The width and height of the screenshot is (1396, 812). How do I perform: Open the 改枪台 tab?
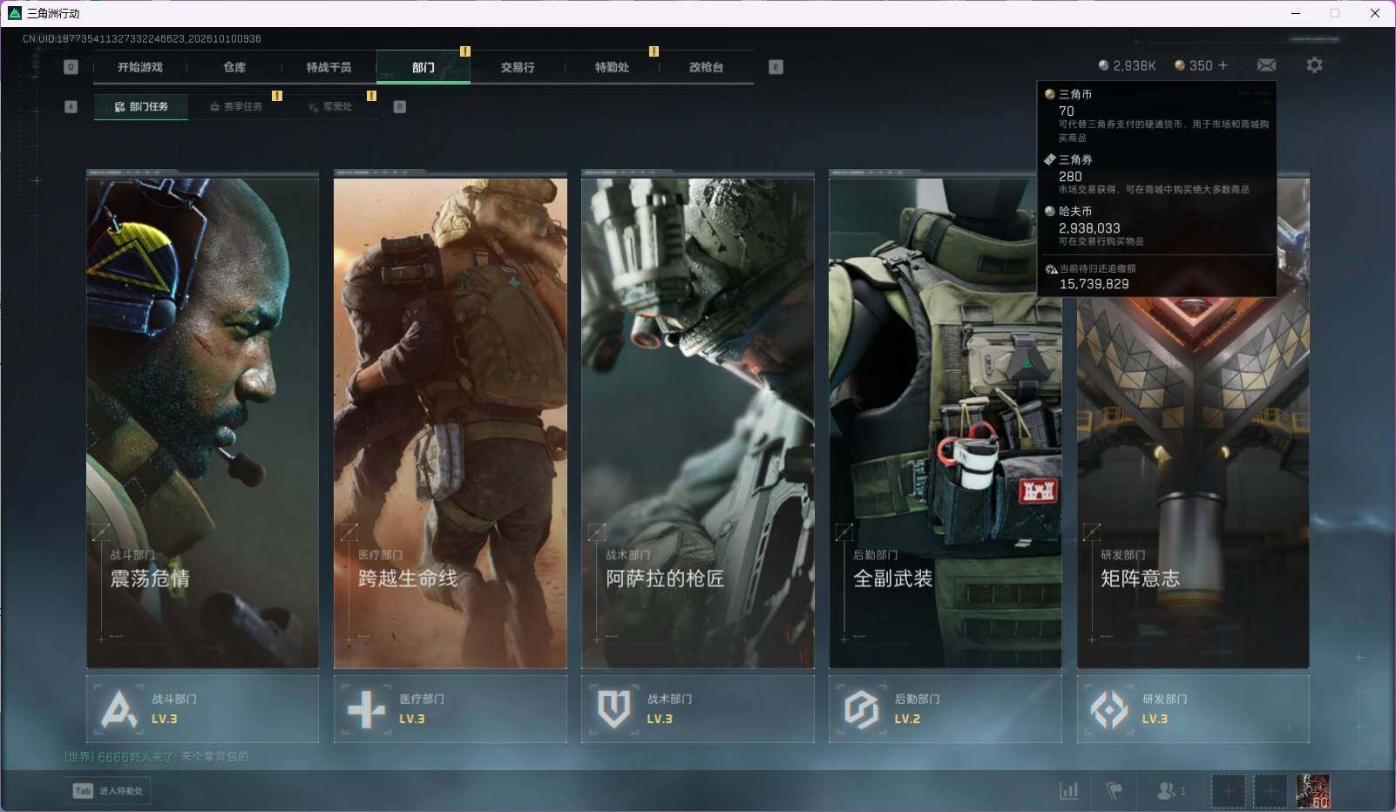pyautogui.click(x=706, y=67)
